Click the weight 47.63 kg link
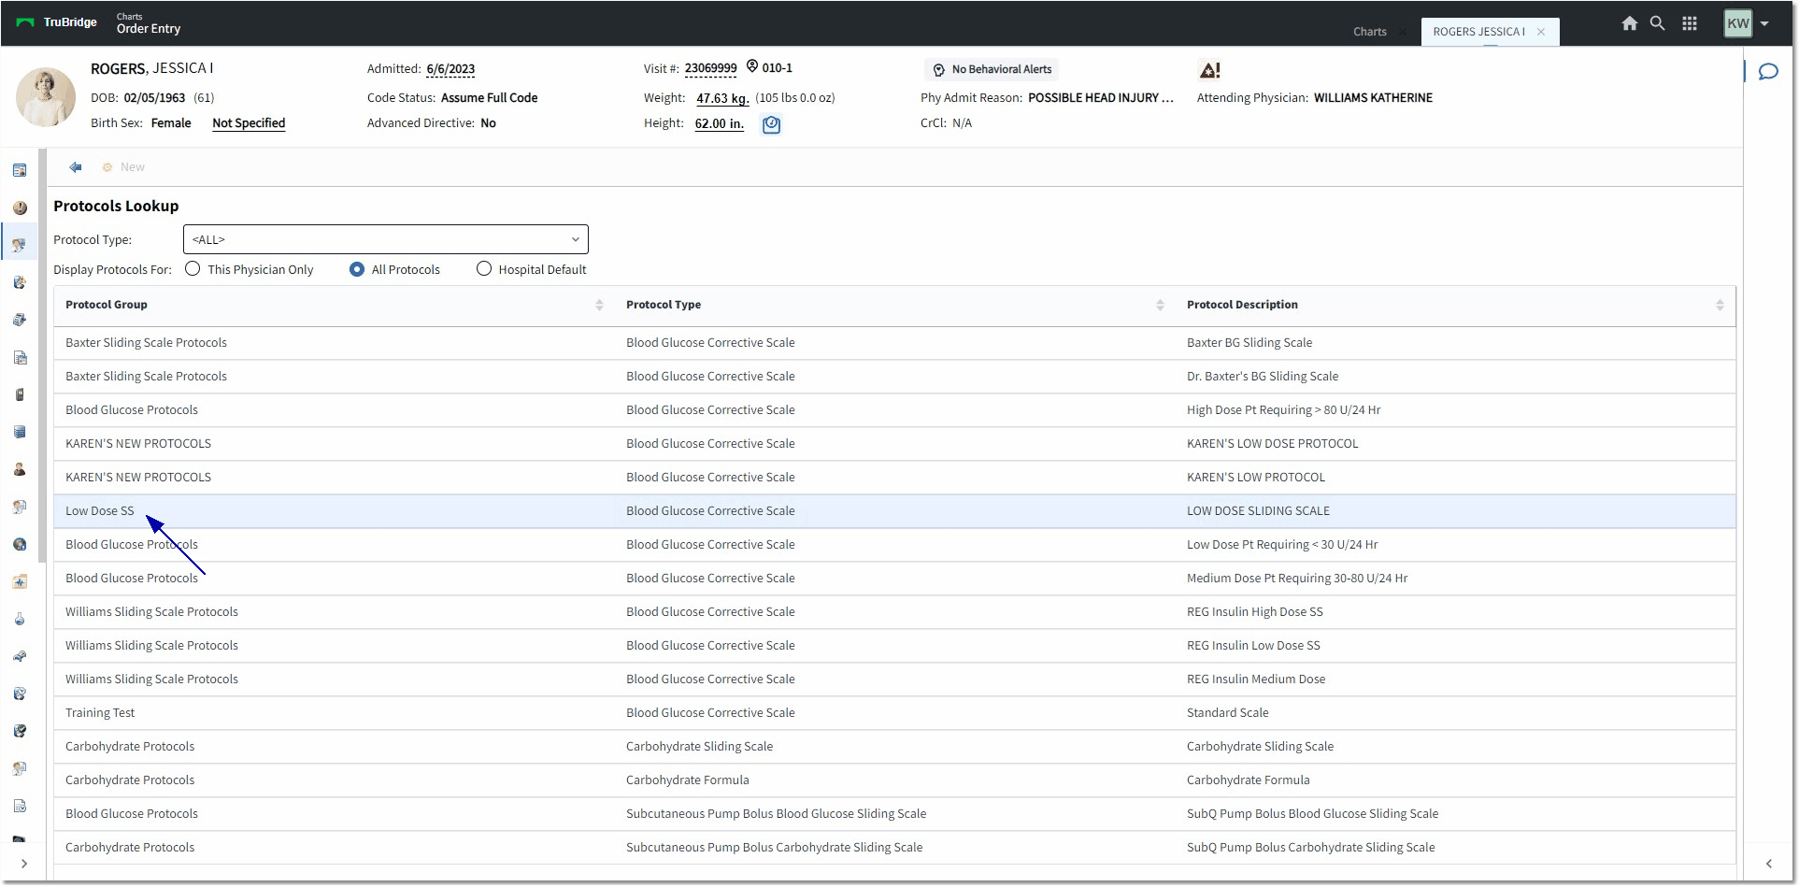Screen dimensions: 1799x887 722,98
